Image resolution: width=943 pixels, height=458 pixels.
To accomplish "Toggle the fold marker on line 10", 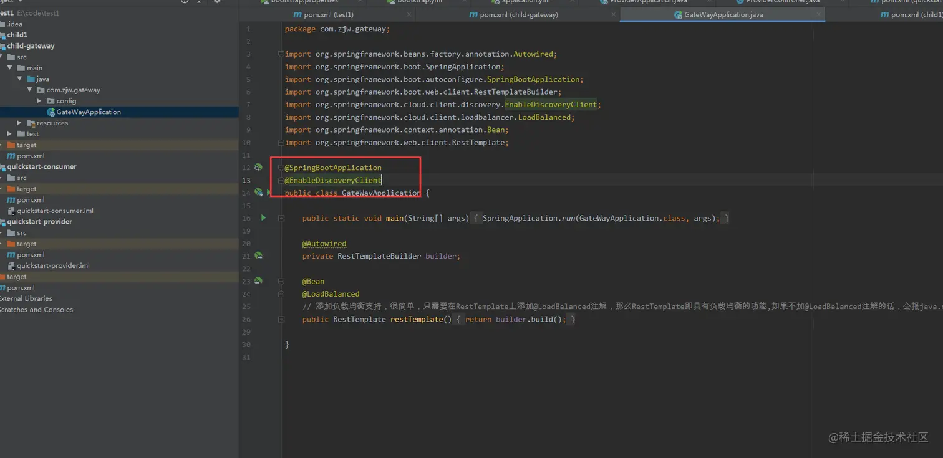I will coord(281,143).
